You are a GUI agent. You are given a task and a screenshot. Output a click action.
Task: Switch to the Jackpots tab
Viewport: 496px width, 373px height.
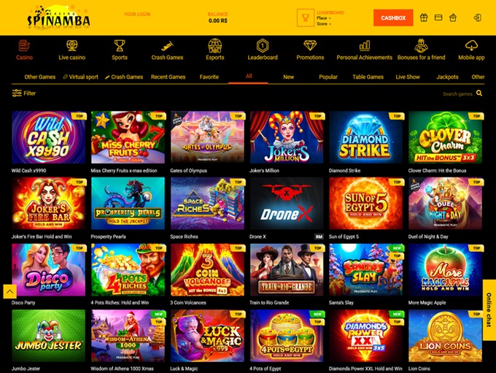coord(447,77)
